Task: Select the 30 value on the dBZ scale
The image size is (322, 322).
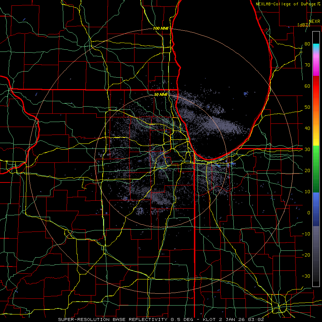Action: (307, 150)
